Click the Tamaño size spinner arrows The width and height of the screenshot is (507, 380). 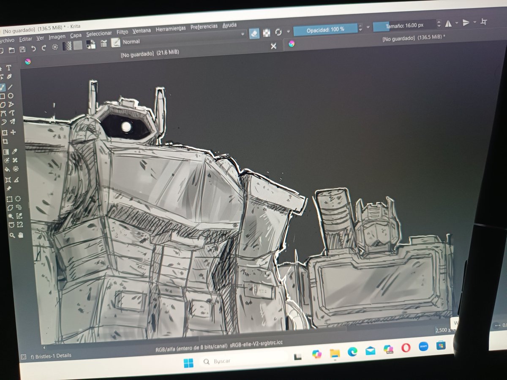coord(439,24)
